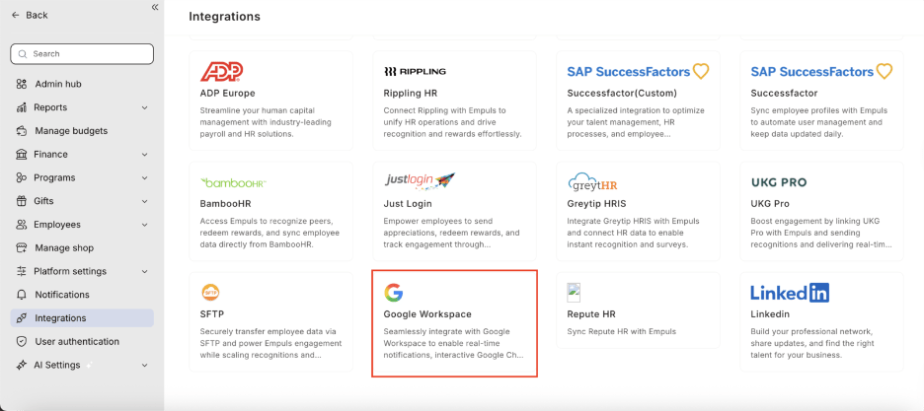Click the Platform settings sliders icon

click(x=22, y=271)
